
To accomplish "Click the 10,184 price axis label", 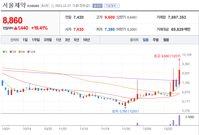I will tap(187, 55).
